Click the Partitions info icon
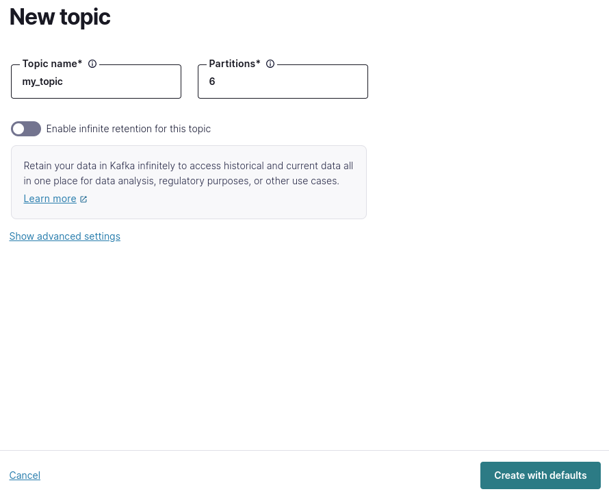Screen dimensions: 609x496 [270, 64]
